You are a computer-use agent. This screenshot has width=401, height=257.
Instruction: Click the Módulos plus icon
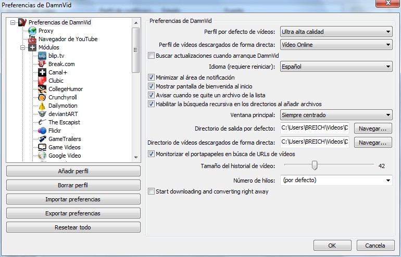32,47
